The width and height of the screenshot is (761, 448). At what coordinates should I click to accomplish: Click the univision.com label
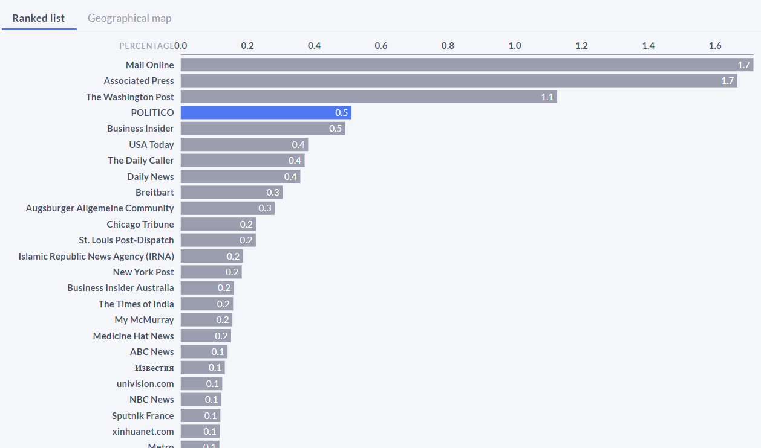(145, 383)
